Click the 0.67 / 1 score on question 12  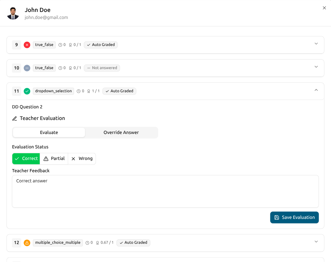[107, 243]
